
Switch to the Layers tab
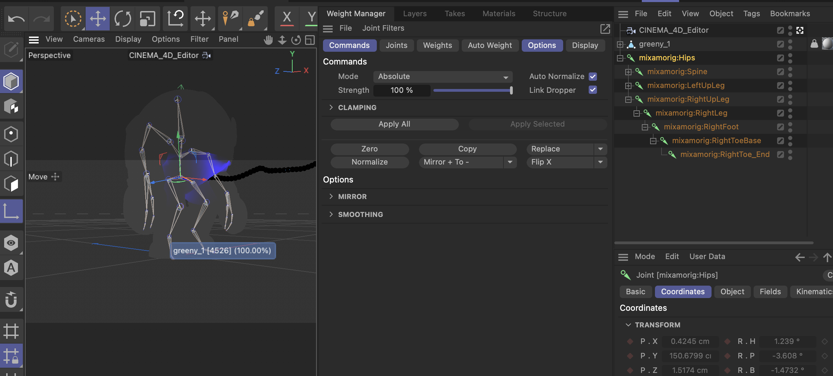click(415, 14)
